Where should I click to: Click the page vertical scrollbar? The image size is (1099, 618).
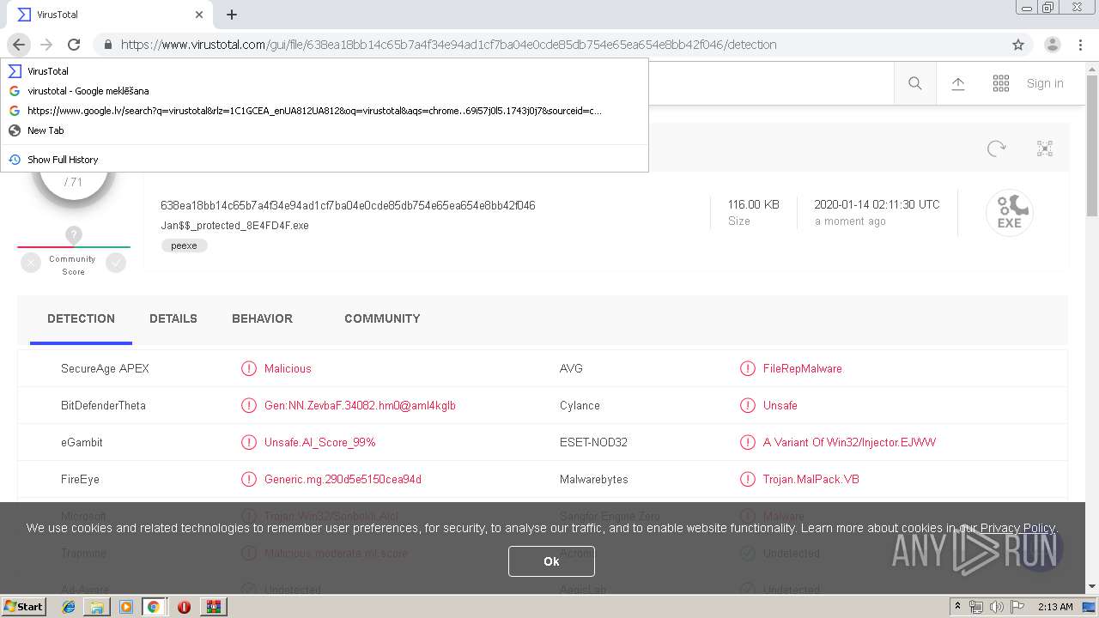tap(1091, 146)
